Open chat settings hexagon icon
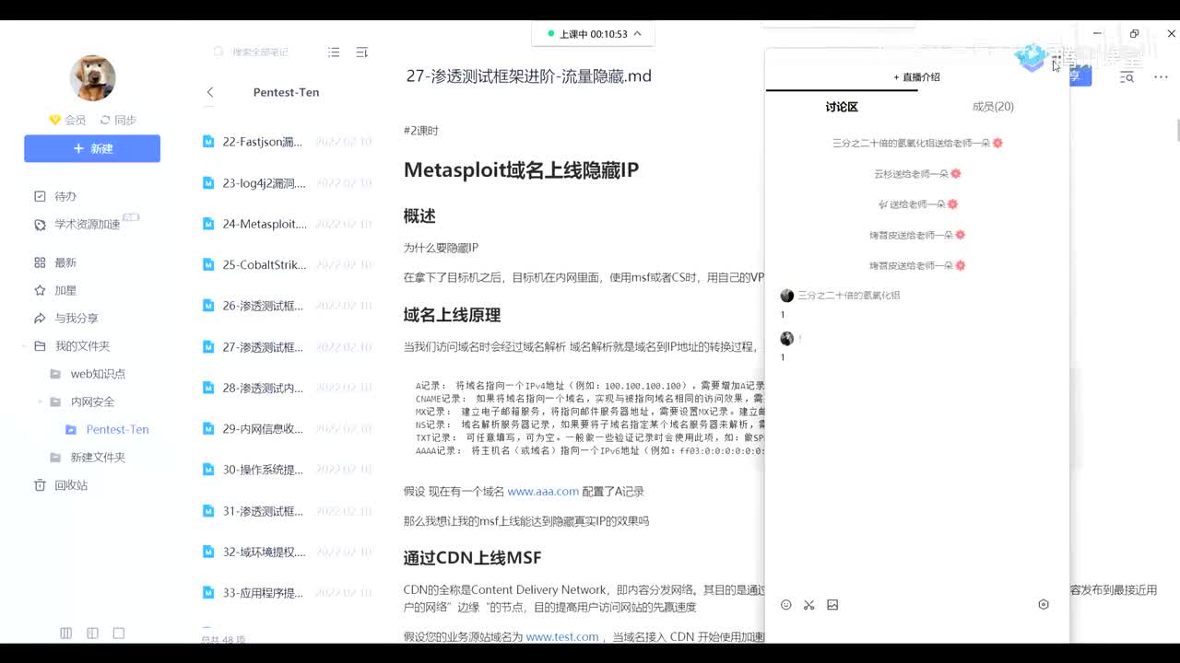1180x663 pixels. (1044, 605)
